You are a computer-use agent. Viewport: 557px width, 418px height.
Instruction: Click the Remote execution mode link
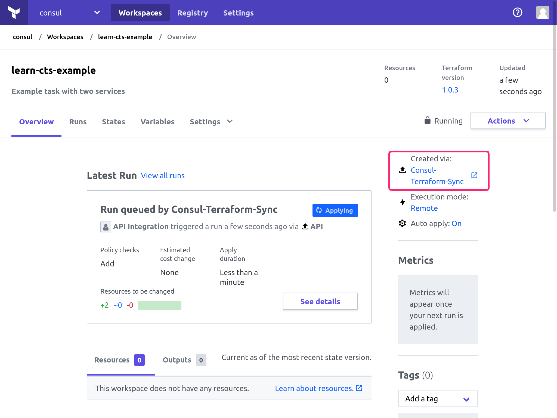pyautogui.click(x=424, y=208)
